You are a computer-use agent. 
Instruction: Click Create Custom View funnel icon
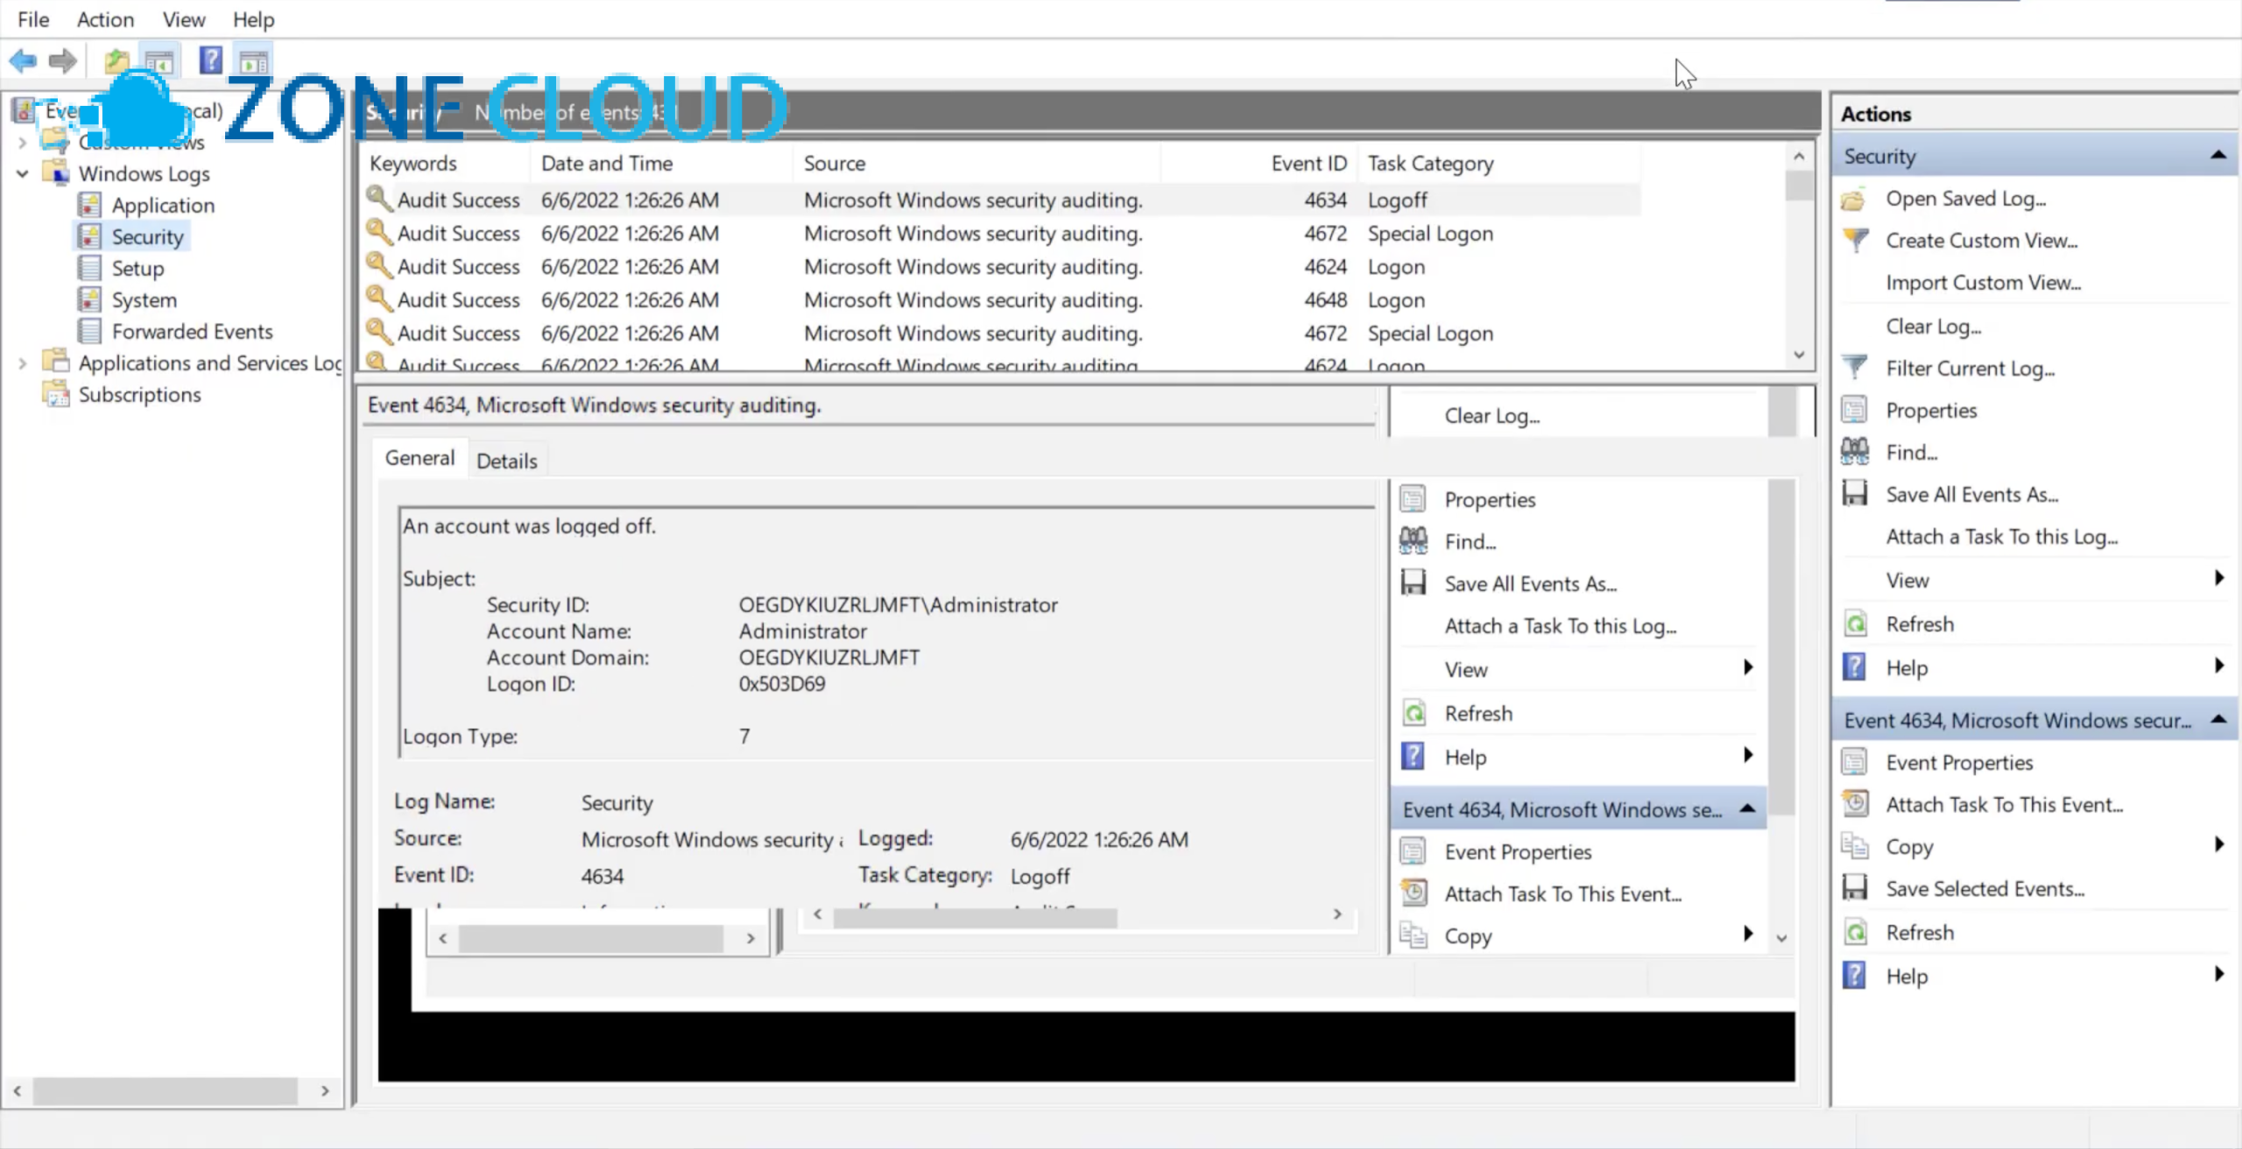coord(1855,240)
